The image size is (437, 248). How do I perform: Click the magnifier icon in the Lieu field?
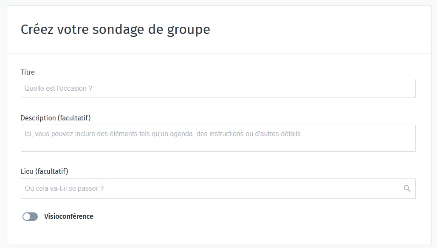[x=407, y=189]
